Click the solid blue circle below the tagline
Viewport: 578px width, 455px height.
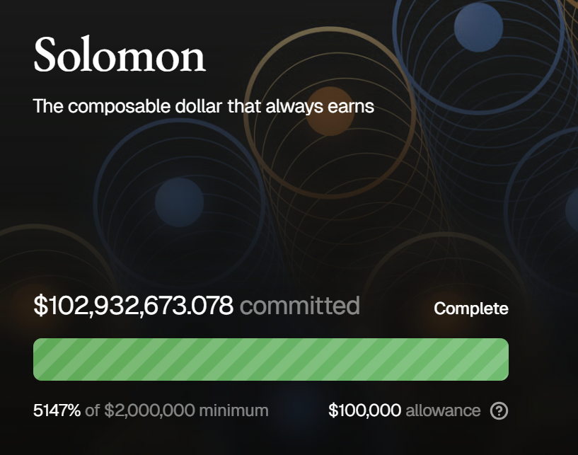click(x=179, y=202)
